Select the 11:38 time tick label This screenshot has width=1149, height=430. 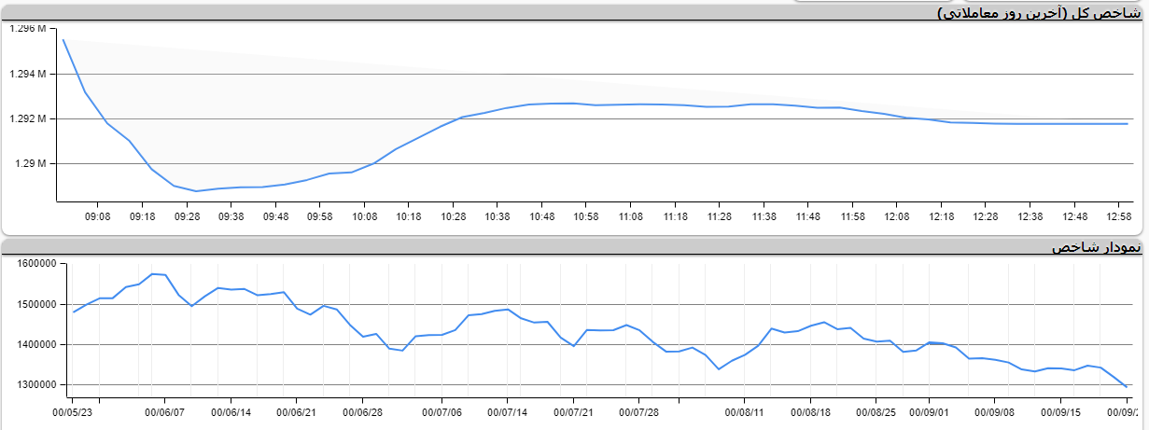click(764, 215)
